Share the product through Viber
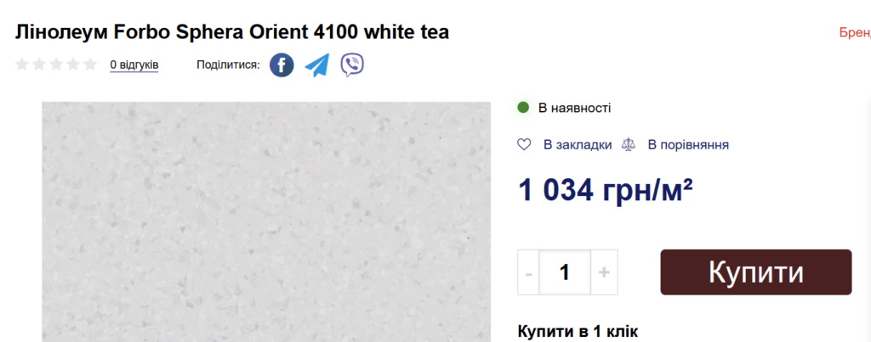 click(352, 65)
